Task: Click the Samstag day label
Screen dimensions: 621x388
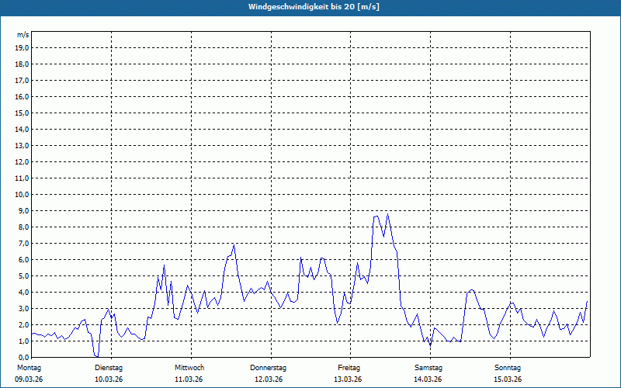Action: click(428, 367)
